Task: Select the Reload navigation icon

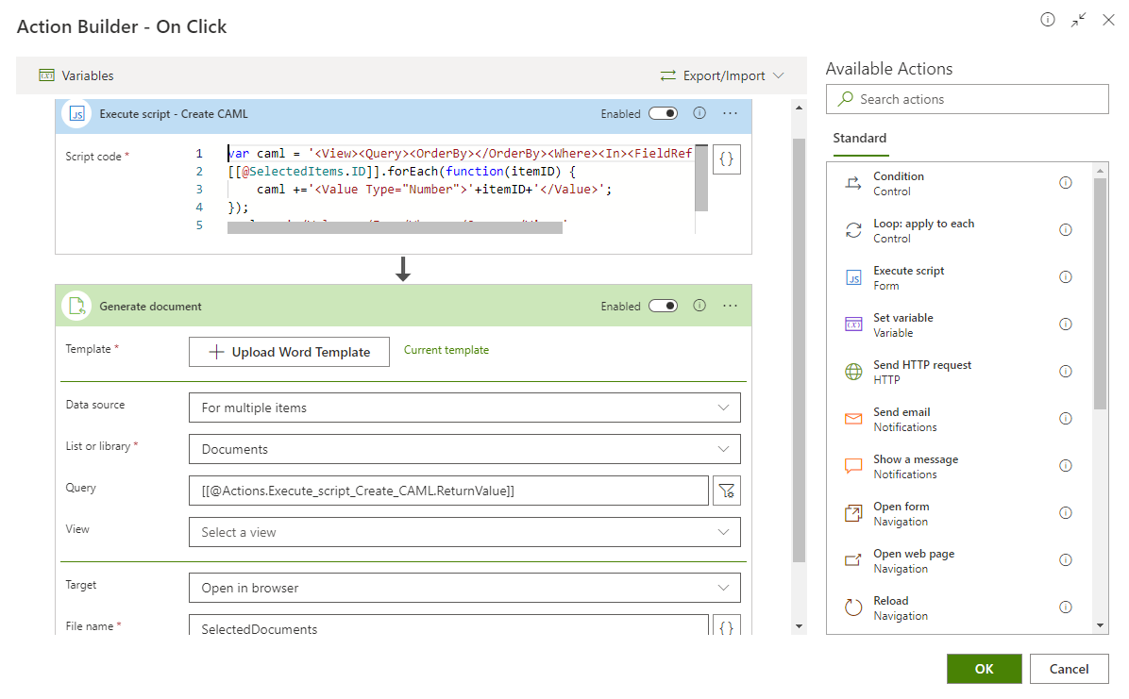Action: [853, 607]
